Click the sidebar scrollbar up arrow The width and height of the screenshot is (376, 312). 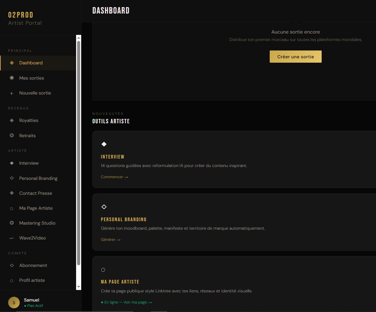click(78, 38)
